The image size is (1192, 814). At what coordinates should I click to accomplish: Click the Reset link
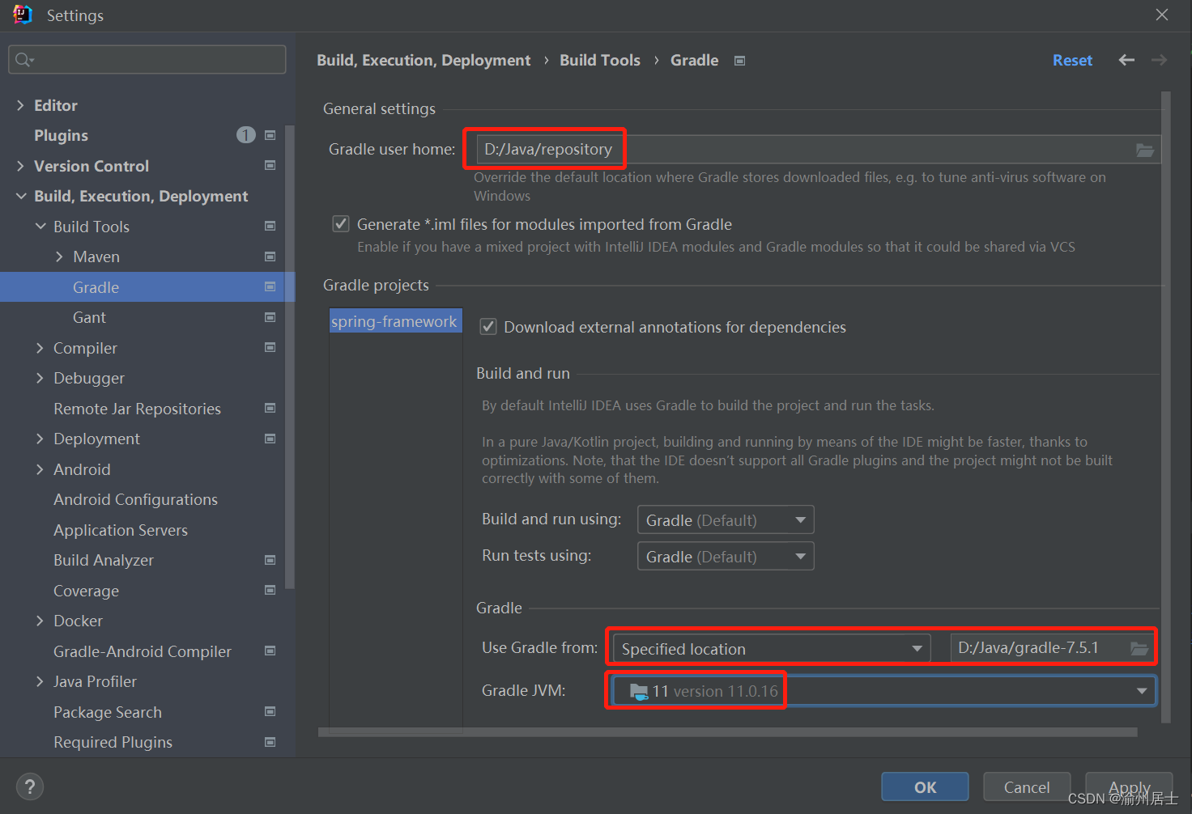[x=1072, y=60]
